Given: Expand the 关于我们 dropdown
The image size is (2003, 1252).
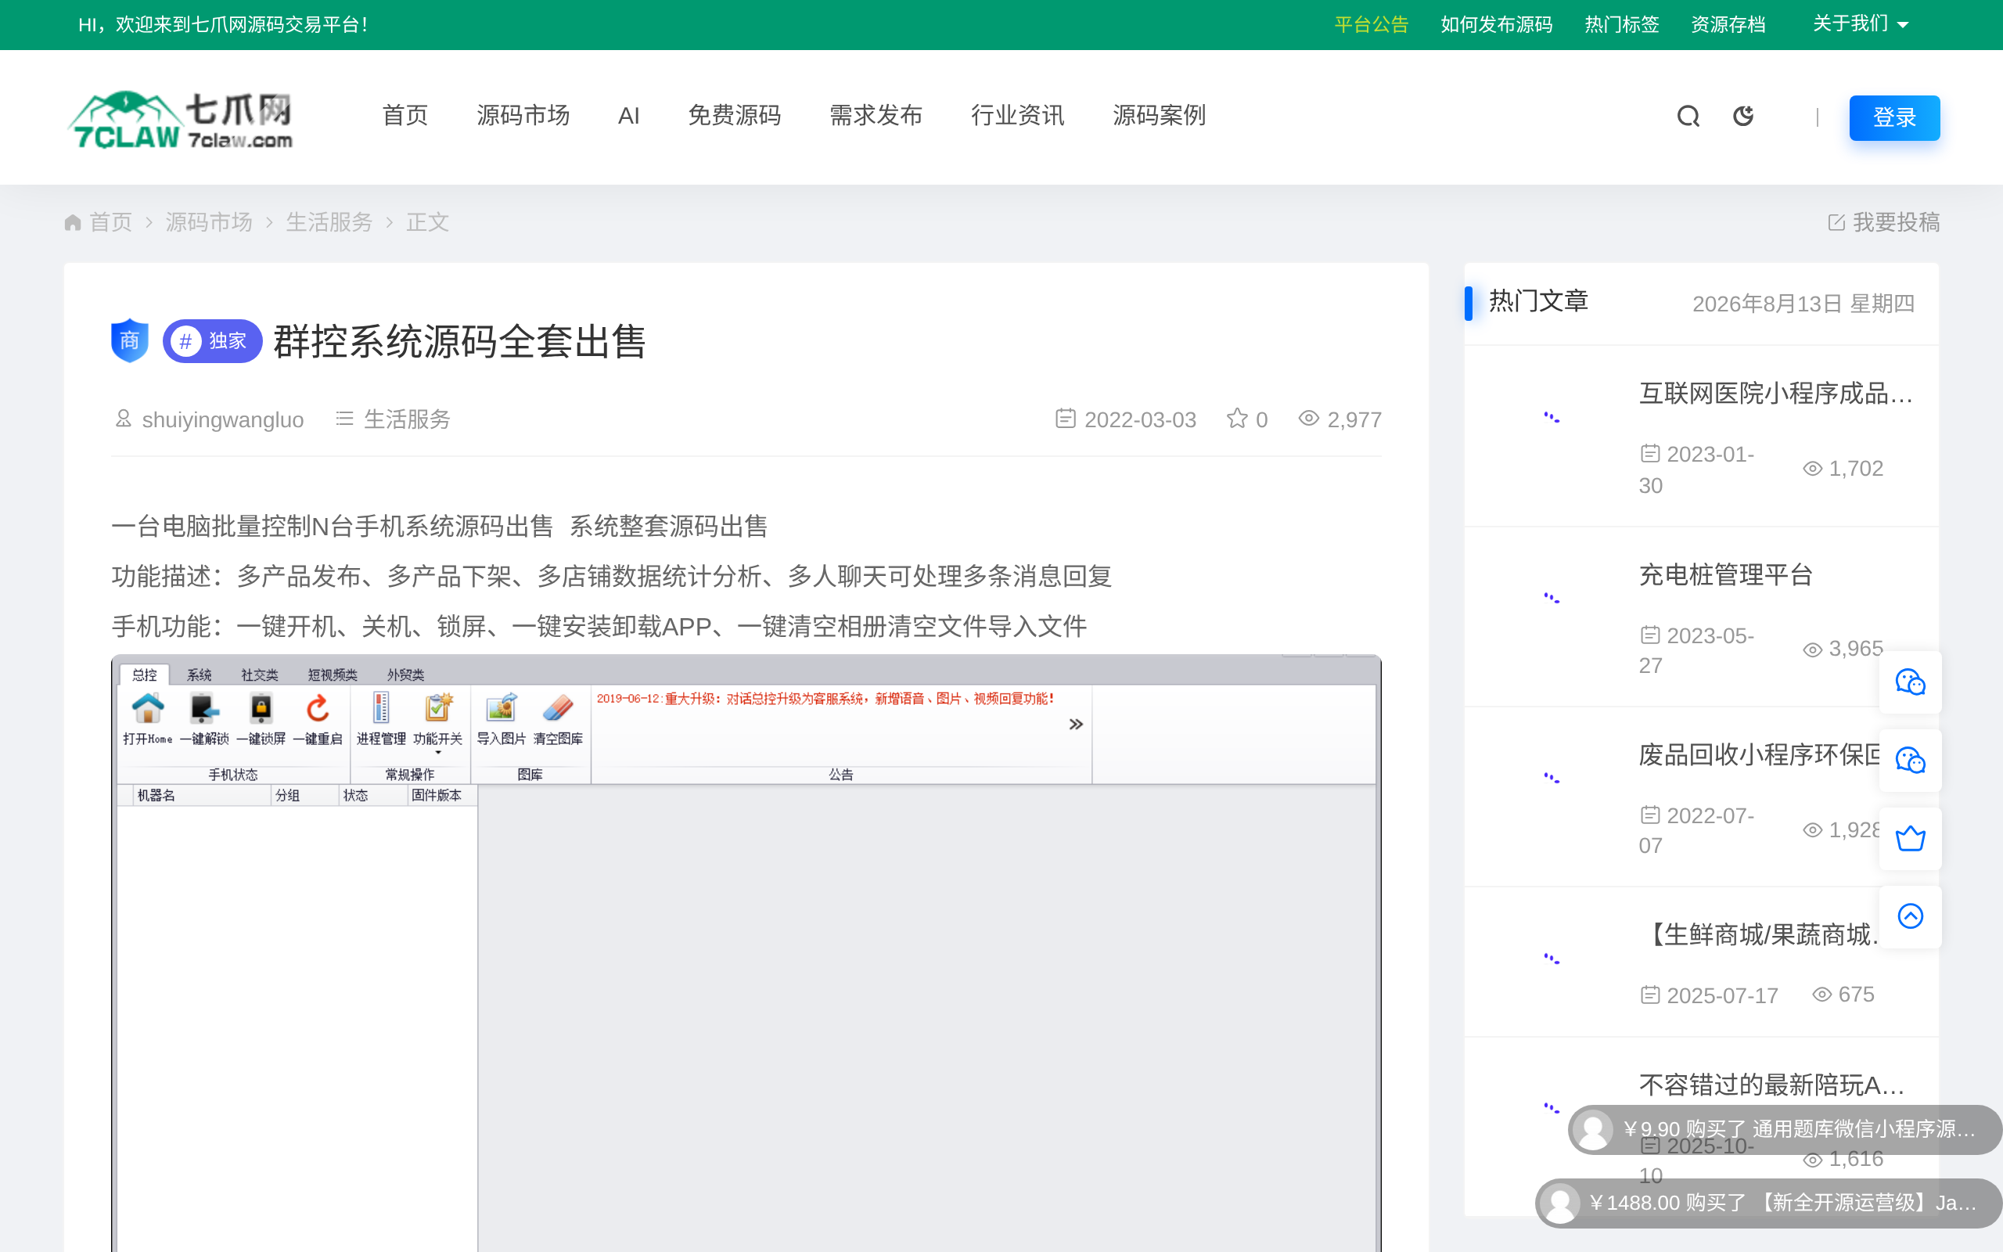Looking at the screenshot, I should click(1861, 24).
